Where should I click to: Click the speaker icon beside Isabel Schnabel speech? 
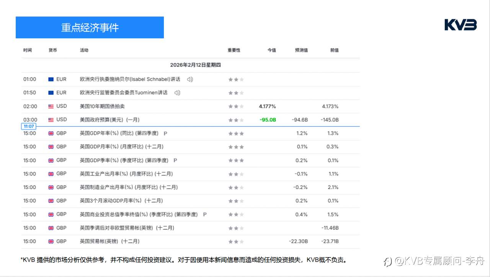click(190, 79)
